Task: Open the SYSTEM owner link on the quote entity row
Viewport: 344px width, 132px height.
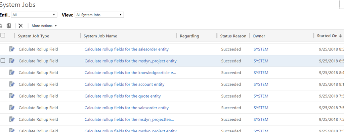Action: 261,96
